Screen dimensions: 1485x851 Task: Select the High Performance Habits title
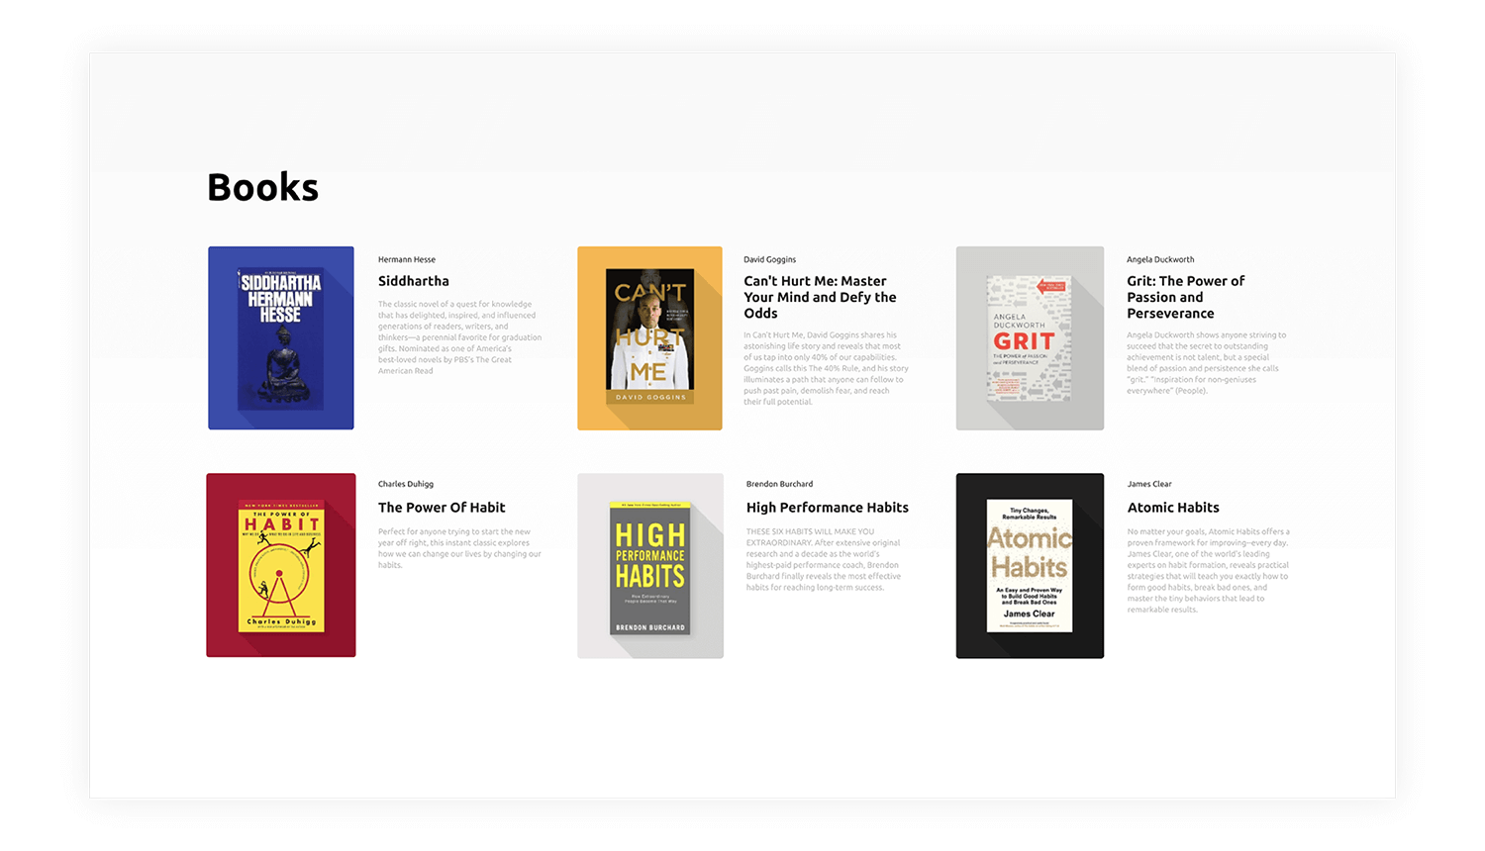[x=828, y=508]
